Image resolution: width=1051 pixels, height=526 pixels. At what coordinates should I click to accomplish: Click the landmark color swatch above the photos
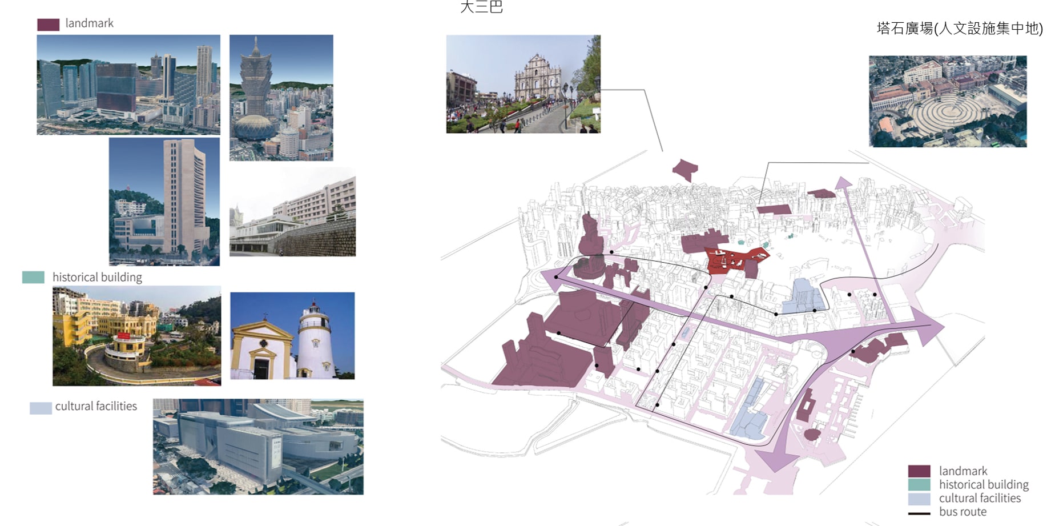pyautogui.click(x=49, y=25)
